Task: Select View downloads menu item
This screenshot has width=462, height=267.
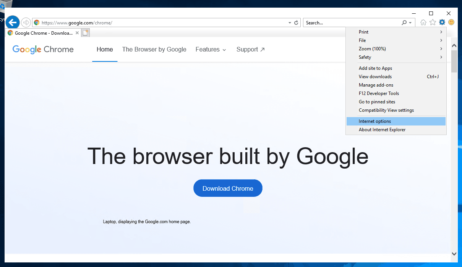Action: [375, 77]
